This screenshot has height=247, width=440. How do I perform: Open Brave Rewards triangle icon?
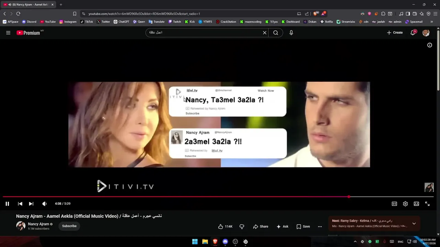(323, 14)
